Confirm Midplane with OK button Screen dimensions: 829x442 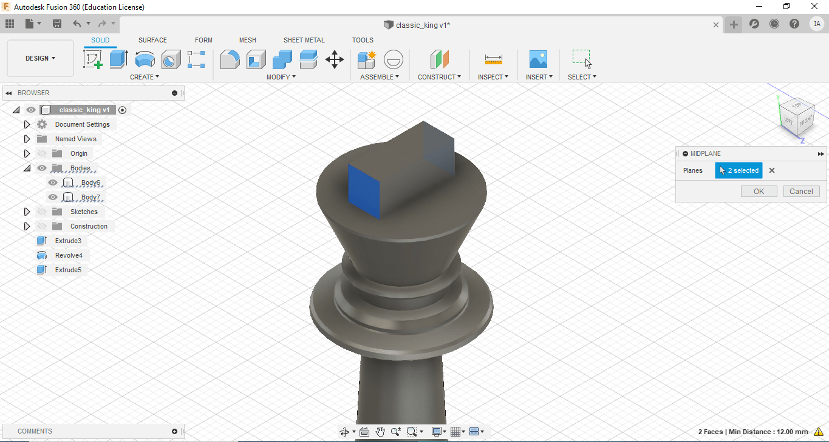(x=759, y=192)
